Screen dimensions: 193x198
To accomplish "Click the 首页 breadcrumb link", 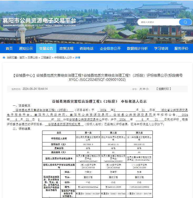I will click(x=22, y=57).
